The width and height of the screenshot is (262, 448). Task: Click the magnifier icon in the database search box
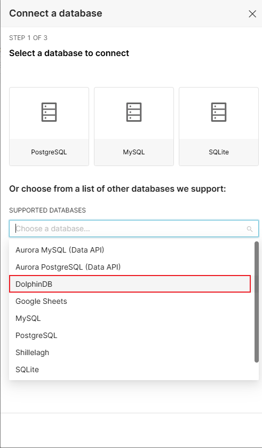click(249, 229)
